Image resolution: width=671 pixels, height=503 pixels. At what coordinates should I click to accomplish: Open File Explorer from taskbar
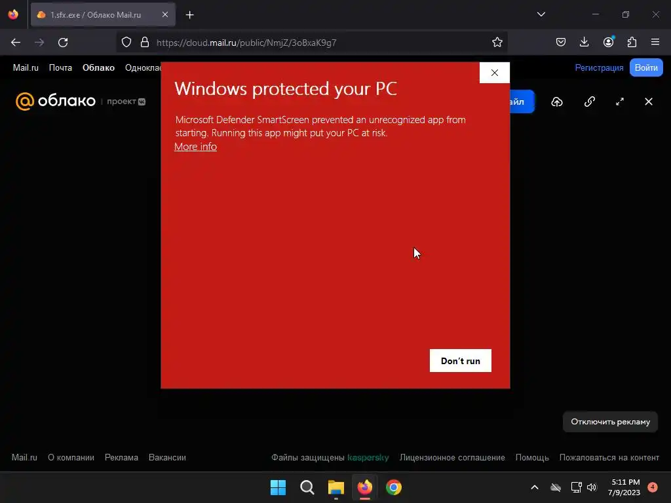point(336,487)
